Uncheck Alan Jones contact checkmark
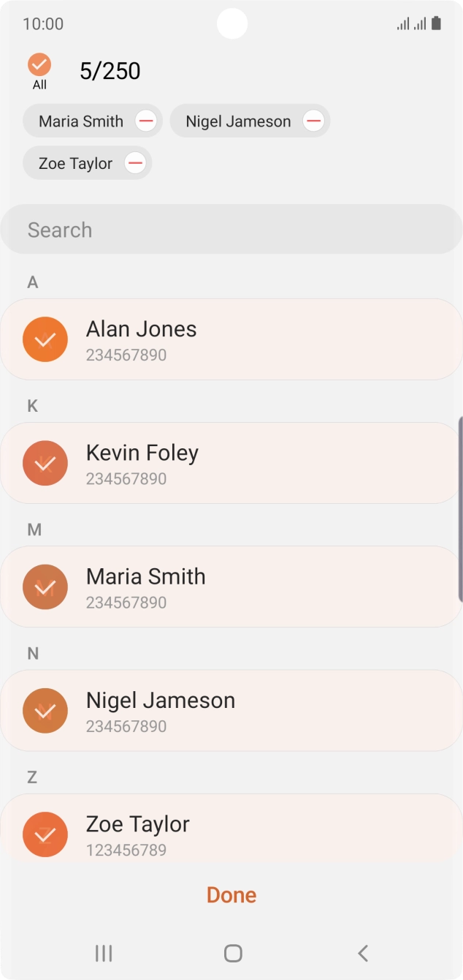 coord(45,339)
